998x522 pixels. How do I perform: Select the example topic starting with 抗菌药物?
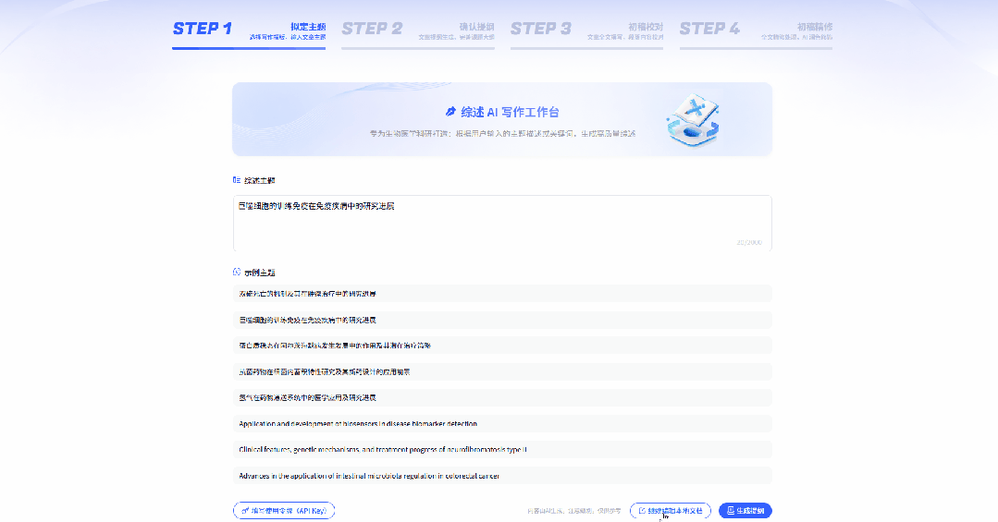pyautogui.click(x=502, y=372)
